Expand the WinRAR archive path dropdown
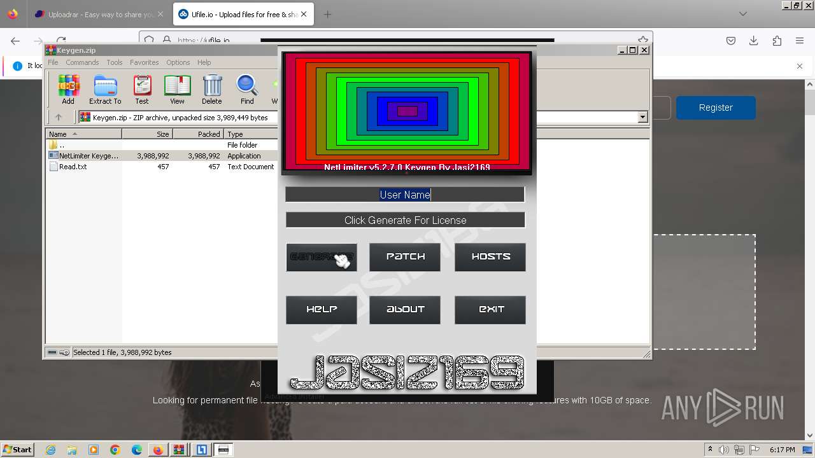 pyautogui.click(x=642, y=117)
